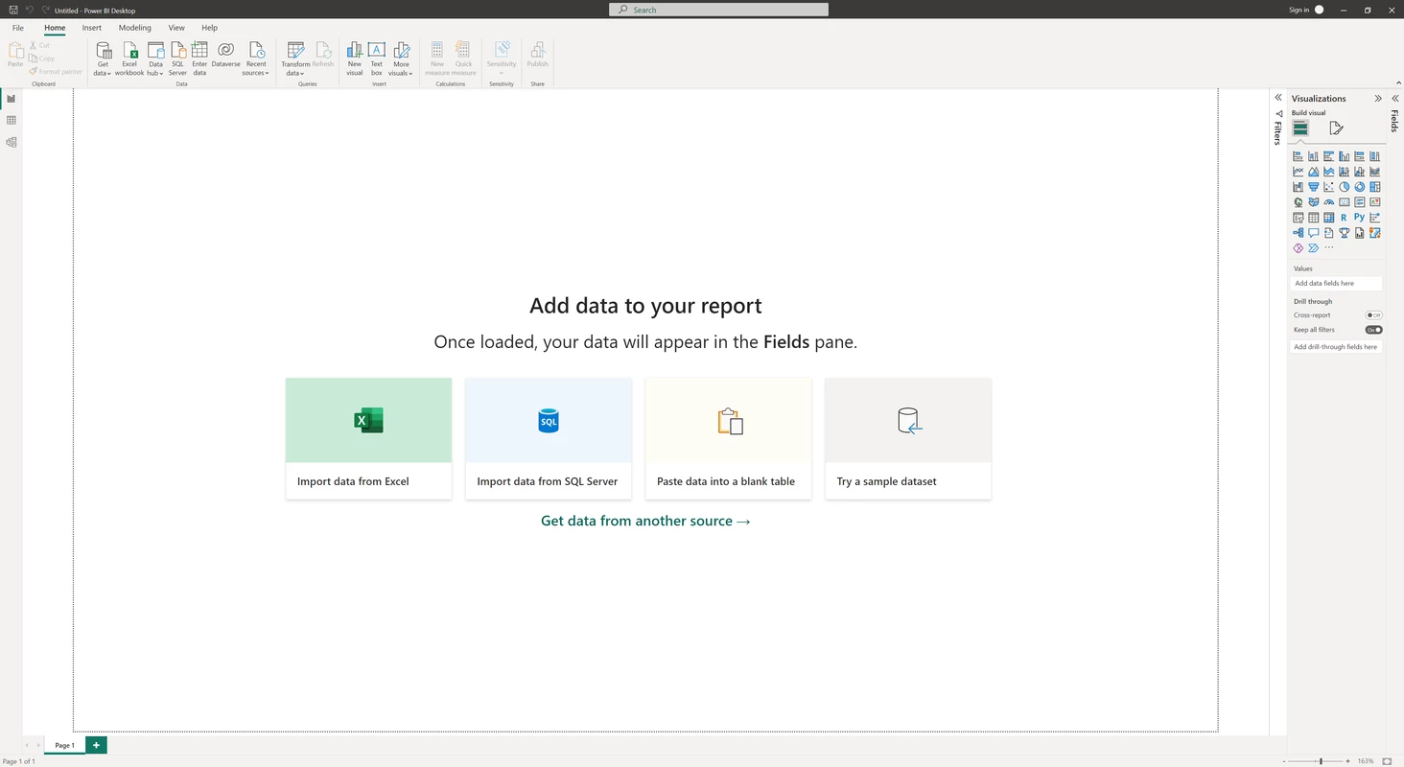Switch to the View ribbon tab

point(176,28)
